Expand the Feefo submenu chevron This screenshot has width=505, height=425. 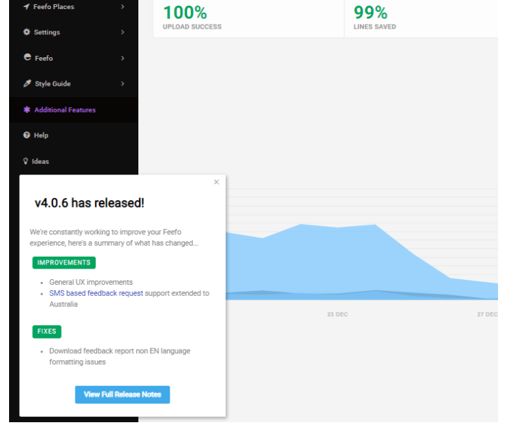122,58
